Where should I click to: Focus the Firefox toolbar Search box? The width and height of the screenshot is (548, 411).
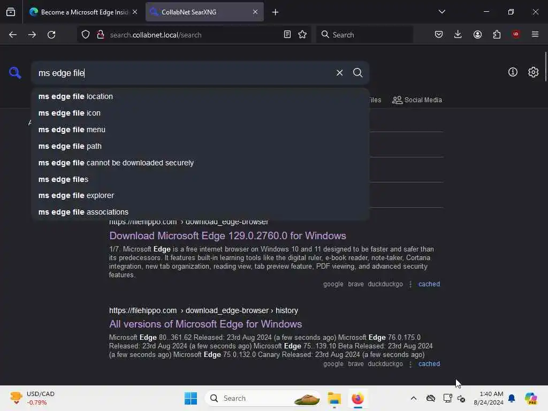(x=364, y=35)
